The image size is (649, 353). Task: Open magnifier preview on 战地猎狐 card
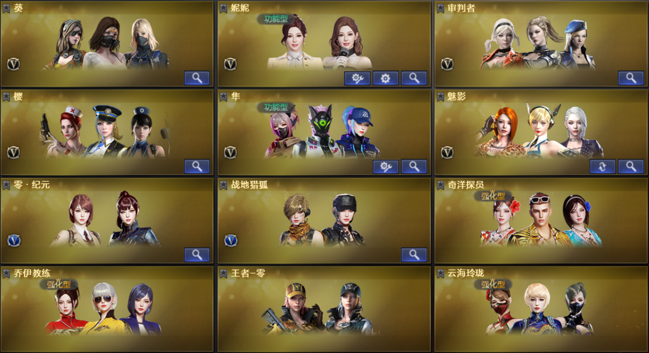pyautogui.click(x=414, y=255)
